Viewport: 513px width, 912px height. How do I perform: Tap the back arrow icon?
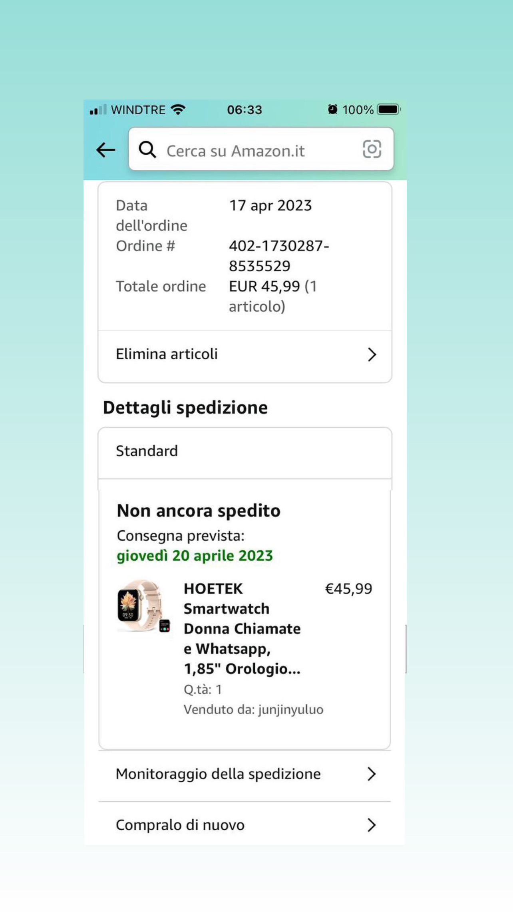106,150
